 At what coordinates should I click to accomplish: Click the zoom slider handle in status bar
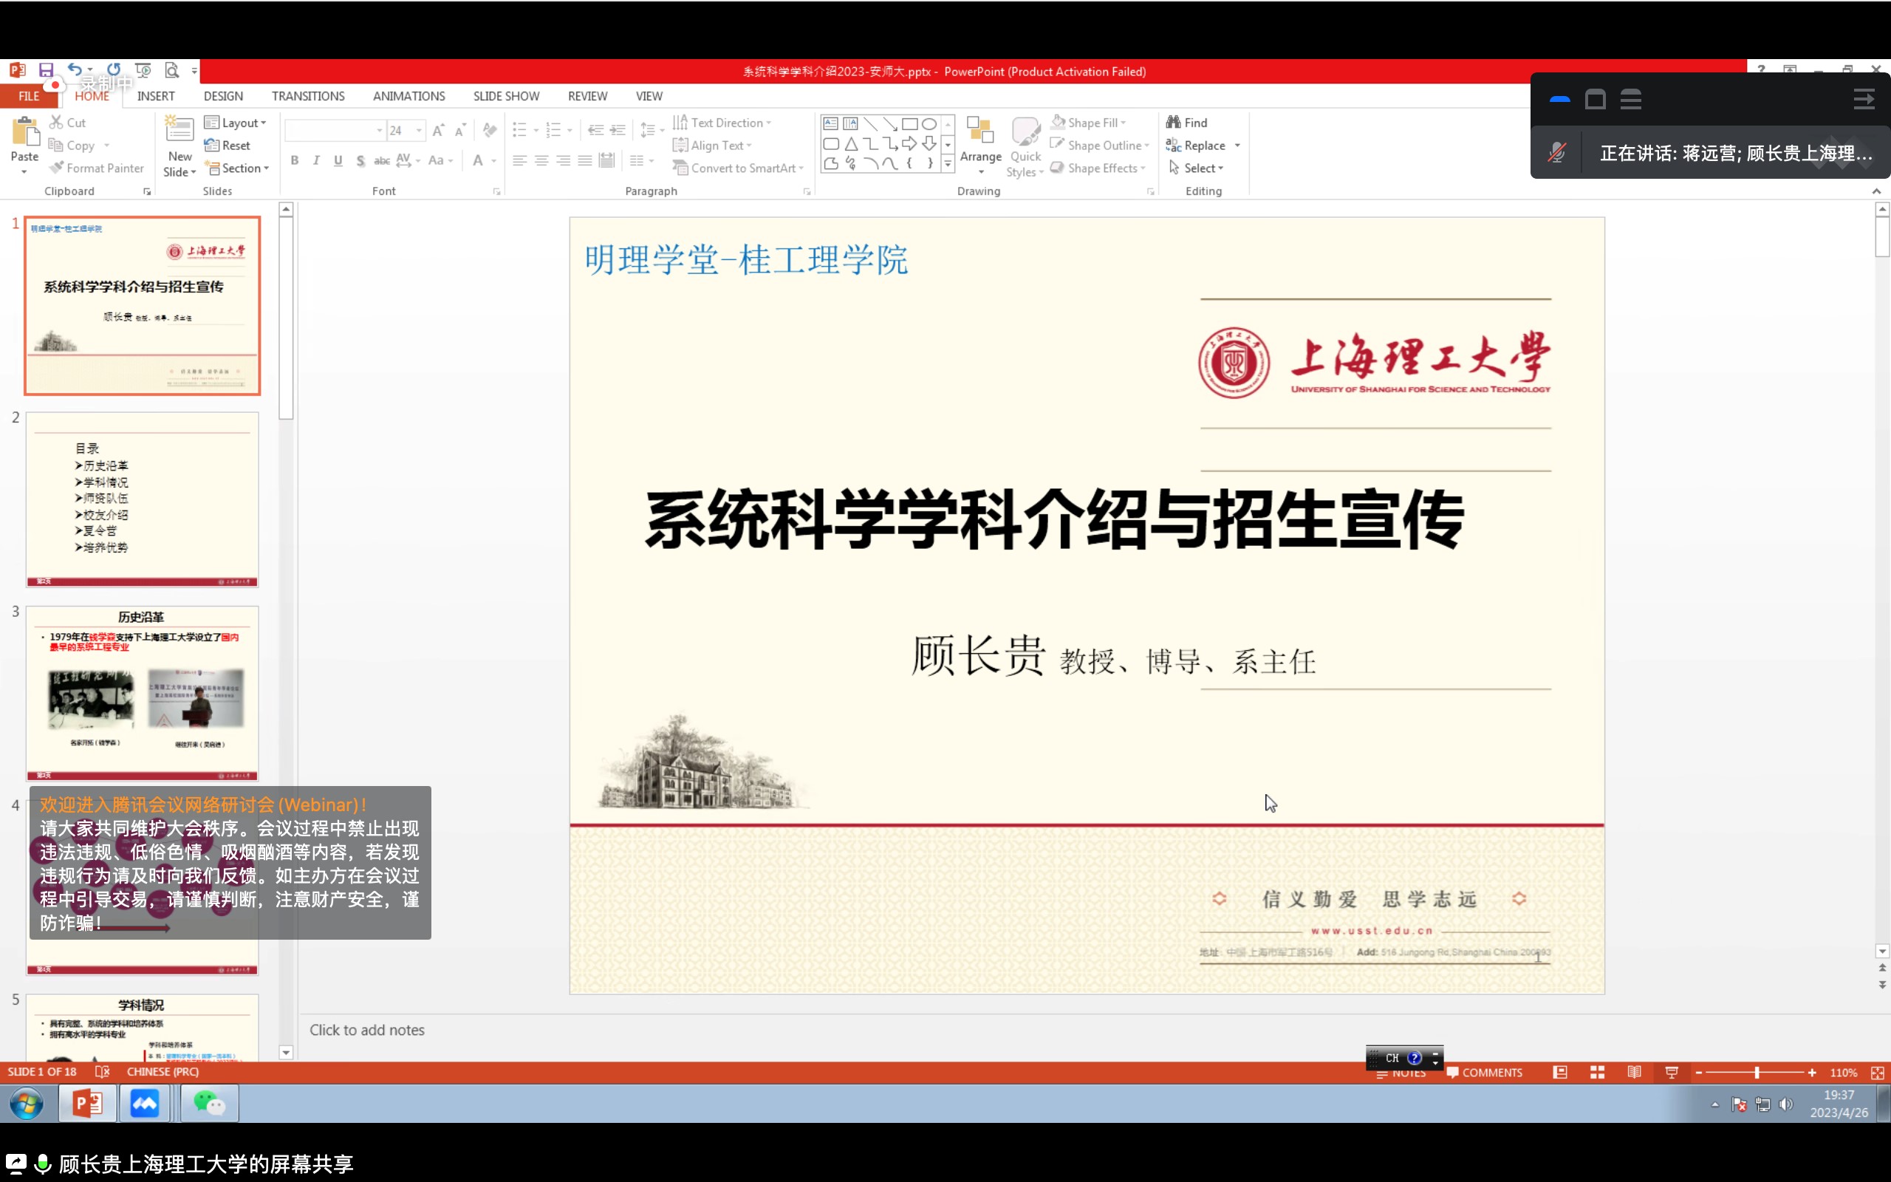pyautogui.click(x=1757, y=1073)
